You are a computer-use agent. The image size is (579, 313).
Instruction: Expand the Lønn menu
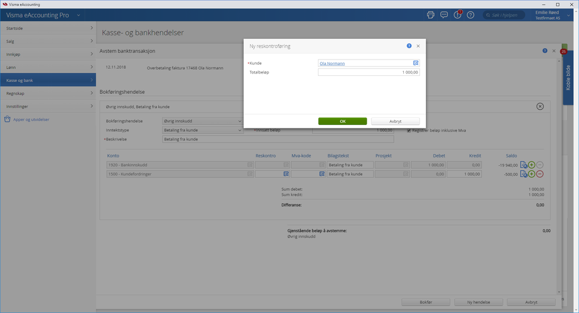tap(48, 67)
